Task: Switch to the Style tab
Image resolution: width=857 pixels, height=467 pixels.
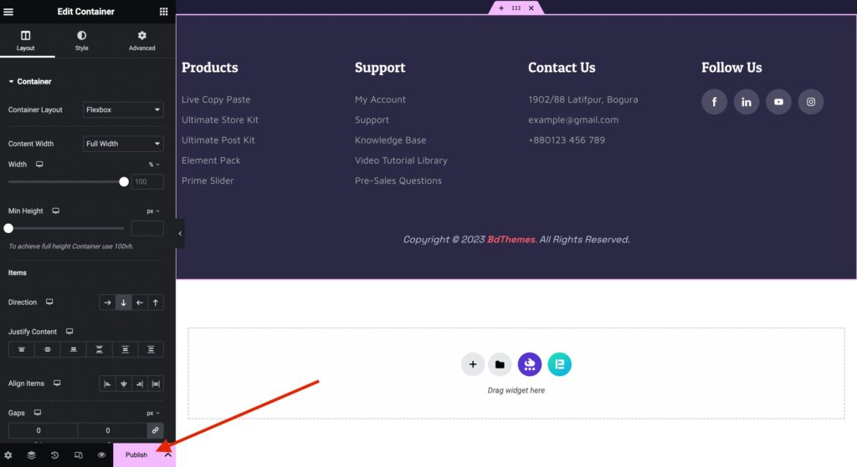Action: pyautogui.click(x=81, y=40)
